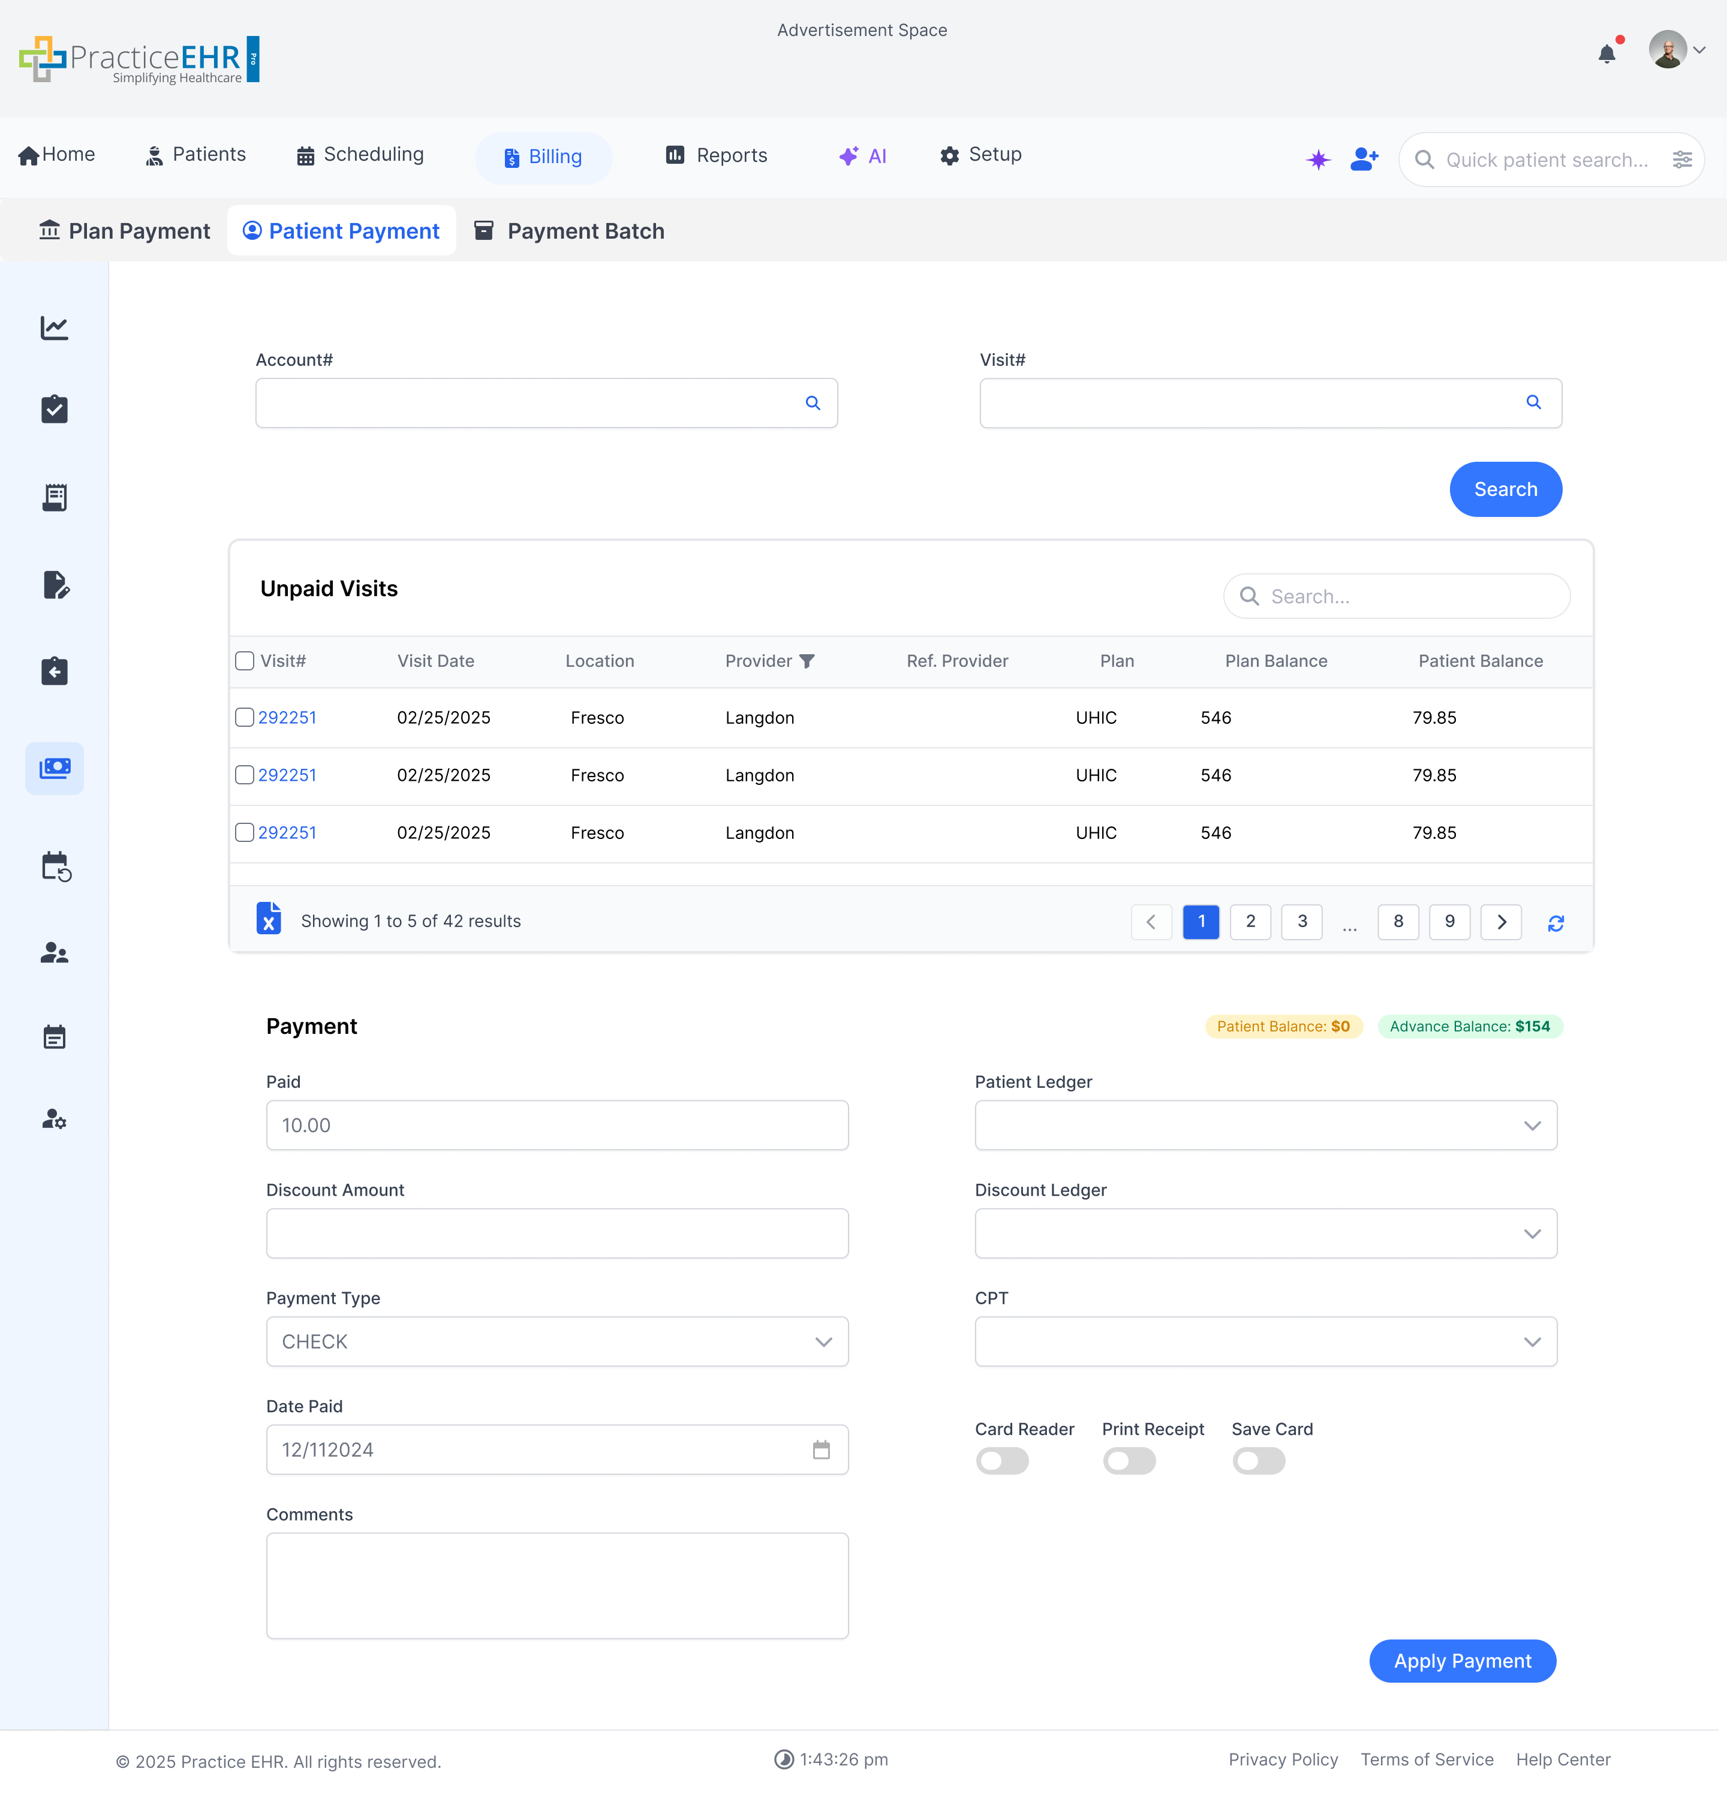The height and width of the screenshot is (1793, 1727).
Task: Click the Apply Payment button
Action: pyautogui.click(x=1462, y=1660)
